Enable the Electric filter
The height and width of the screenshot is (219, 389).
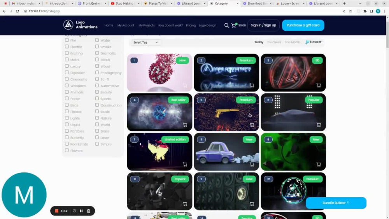(x=67, y=46)
